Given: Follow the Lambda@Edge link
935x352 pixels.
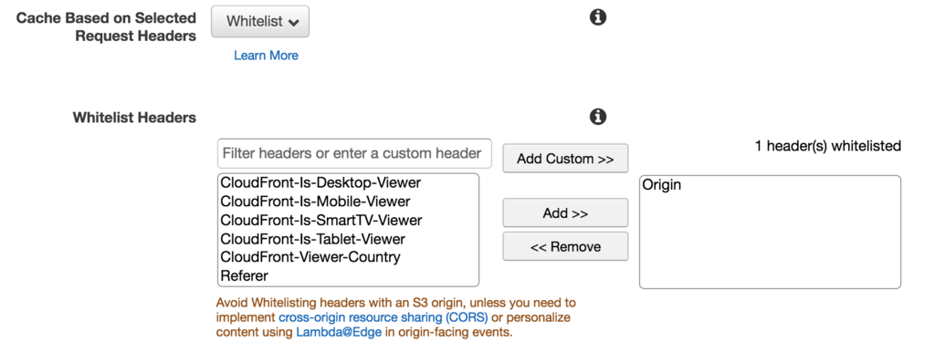Looking at the screenshot, I should (x=339, y=332).
